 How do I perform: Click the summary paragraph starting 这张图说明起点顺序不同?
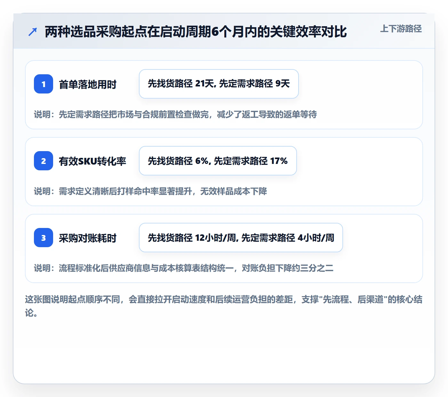pyautogui.click(x=224, y=306)
